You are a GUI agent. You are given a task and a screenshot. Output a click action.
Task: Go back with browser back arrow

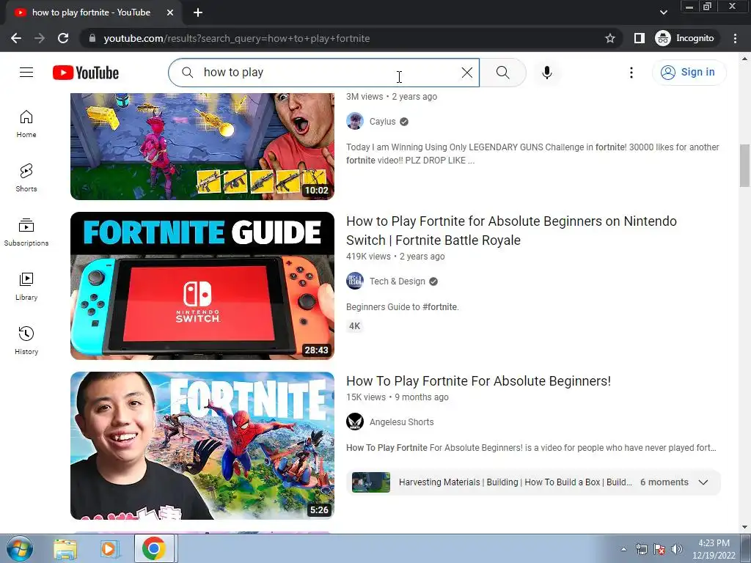(16, 38)
